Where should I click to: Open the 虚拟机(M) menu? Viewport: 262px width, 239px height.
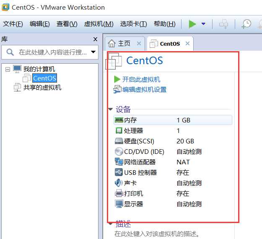[x=99, y=24]
